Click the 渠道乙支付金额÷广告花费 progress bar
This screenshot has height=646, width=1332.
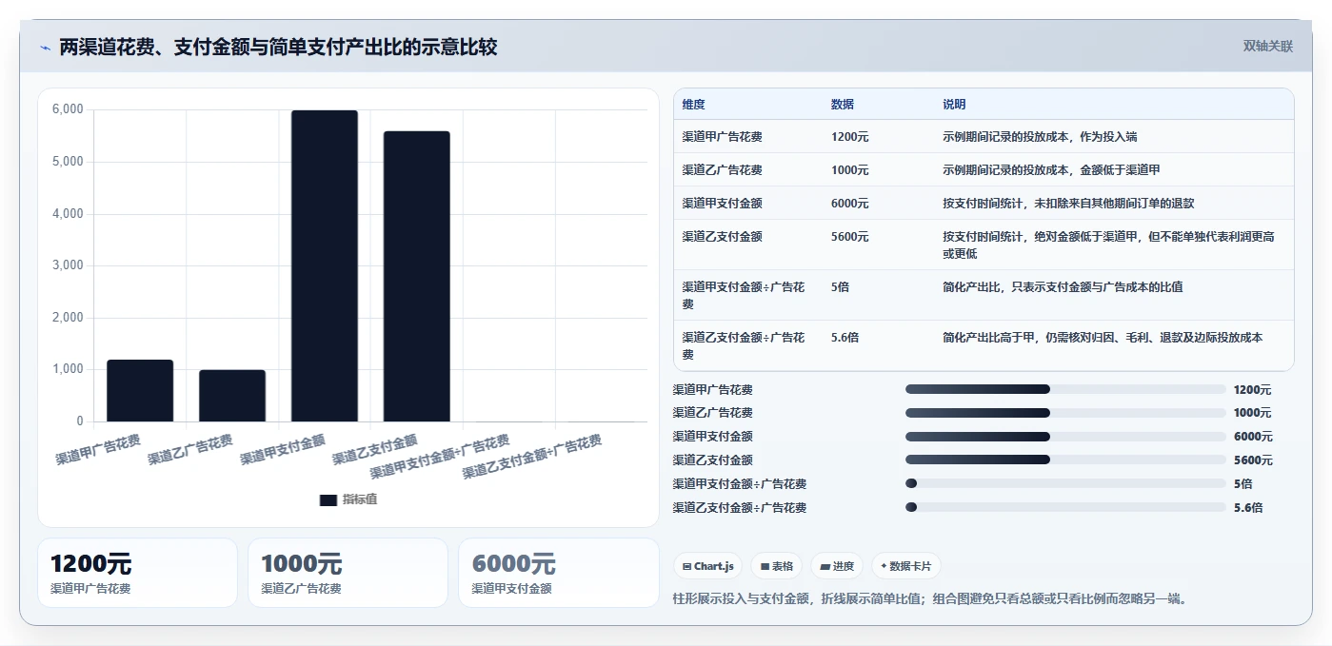1065,507
